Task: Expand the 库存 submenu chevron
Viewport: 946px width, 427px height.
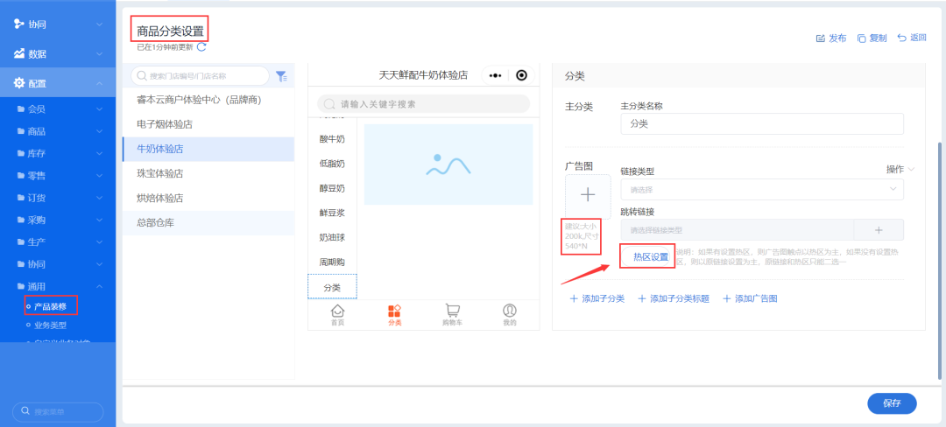Action: click(100, 154)
